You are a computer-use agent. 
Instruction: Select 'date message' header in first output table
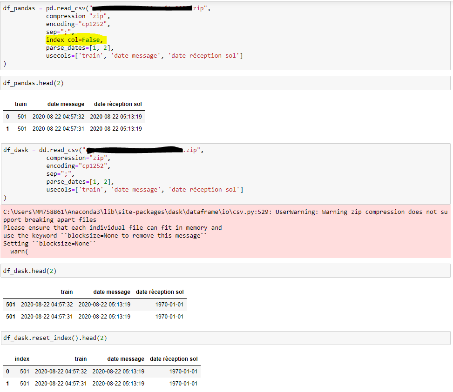tap(66, 104)
